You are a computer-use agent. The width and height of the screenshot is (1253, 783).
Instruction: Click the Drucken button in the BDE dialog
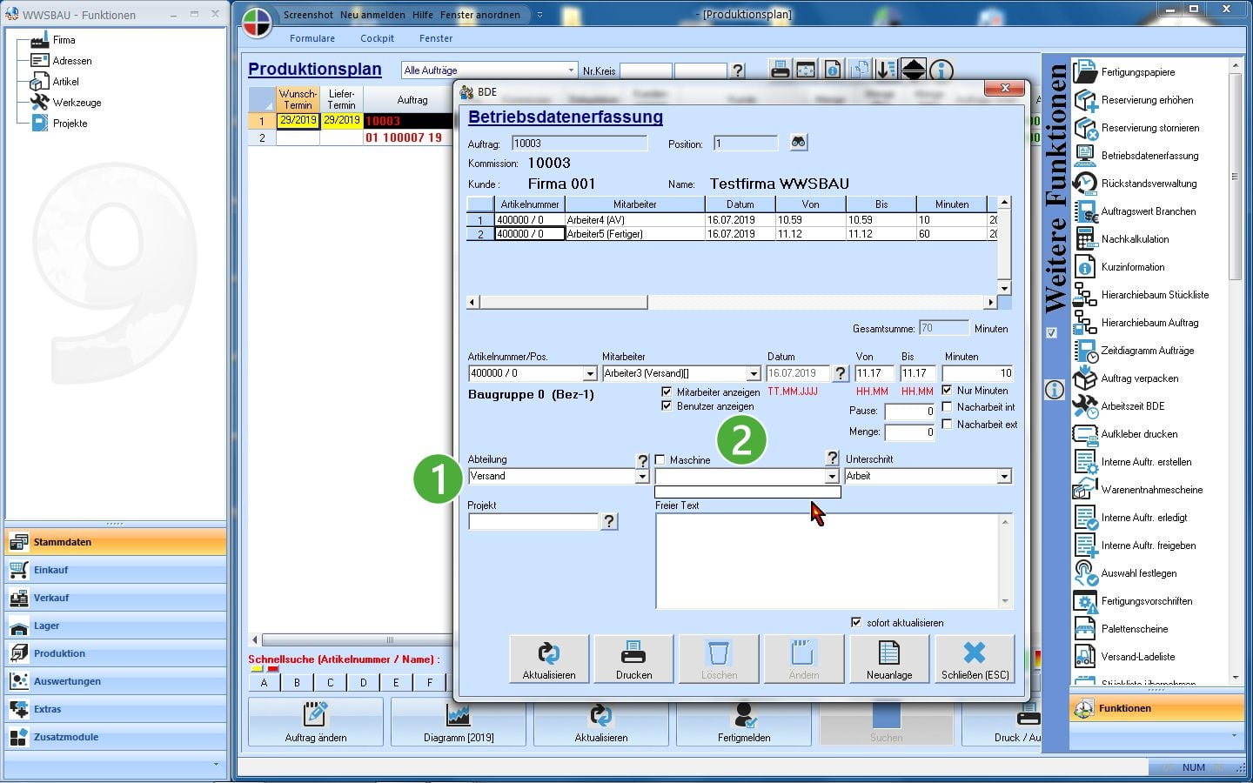633,659
